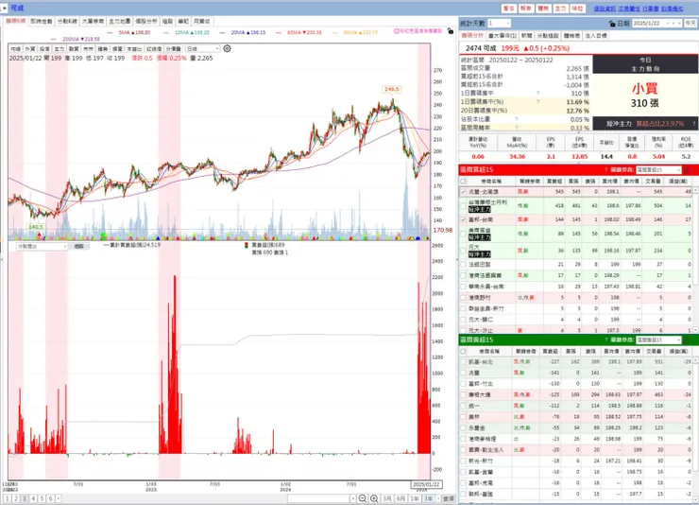Click help icon next to 1日籌碼集中
The height and width of the screenshot is (505, 699).
(x=538, y=94)
